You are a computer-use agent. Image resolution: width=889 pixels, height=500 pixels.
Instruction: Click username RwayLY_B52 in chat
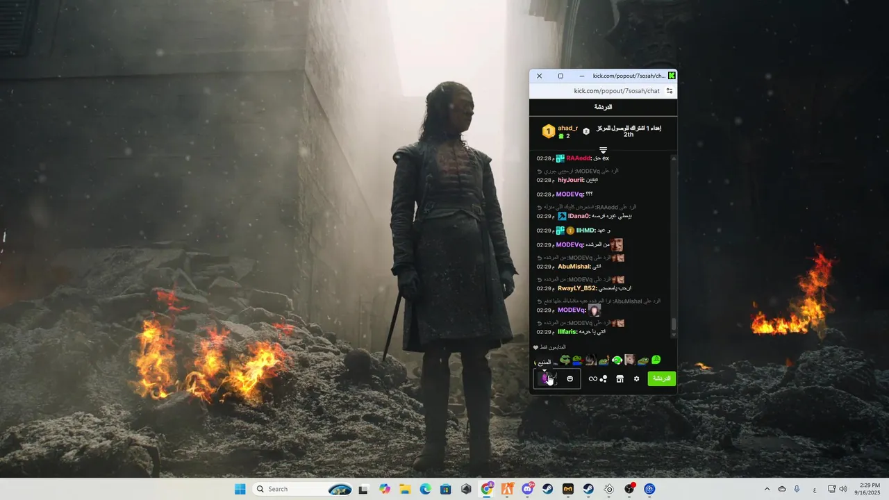pos(578,288)
